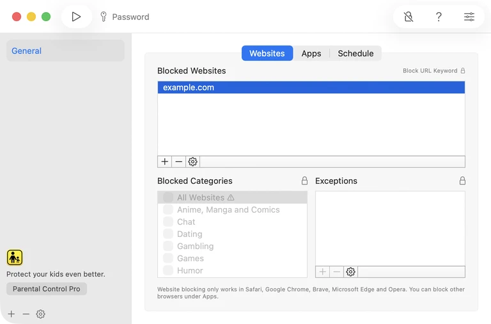Viewport: 491px width, 324px height.
Task: Open the Exceptions gear options menu
Action: [x=350, y=272]
